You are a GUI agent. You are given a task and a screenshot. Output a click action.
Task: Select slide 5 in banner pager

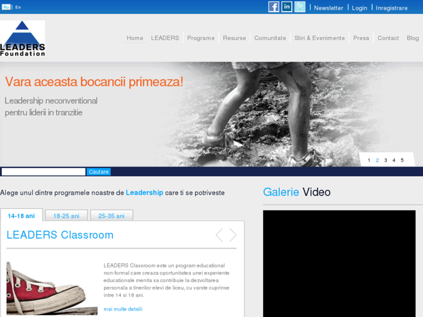pyautogui.click(x=402, y=161)
